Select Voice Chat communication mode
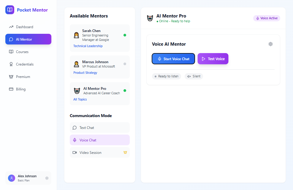 point(100,140)
